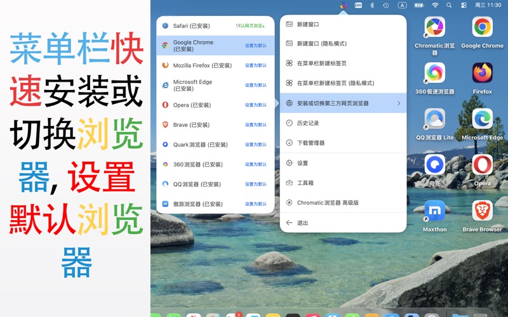Set Opera as default browser link
This screenshot has height=317, width=508.
pos(256,105)
